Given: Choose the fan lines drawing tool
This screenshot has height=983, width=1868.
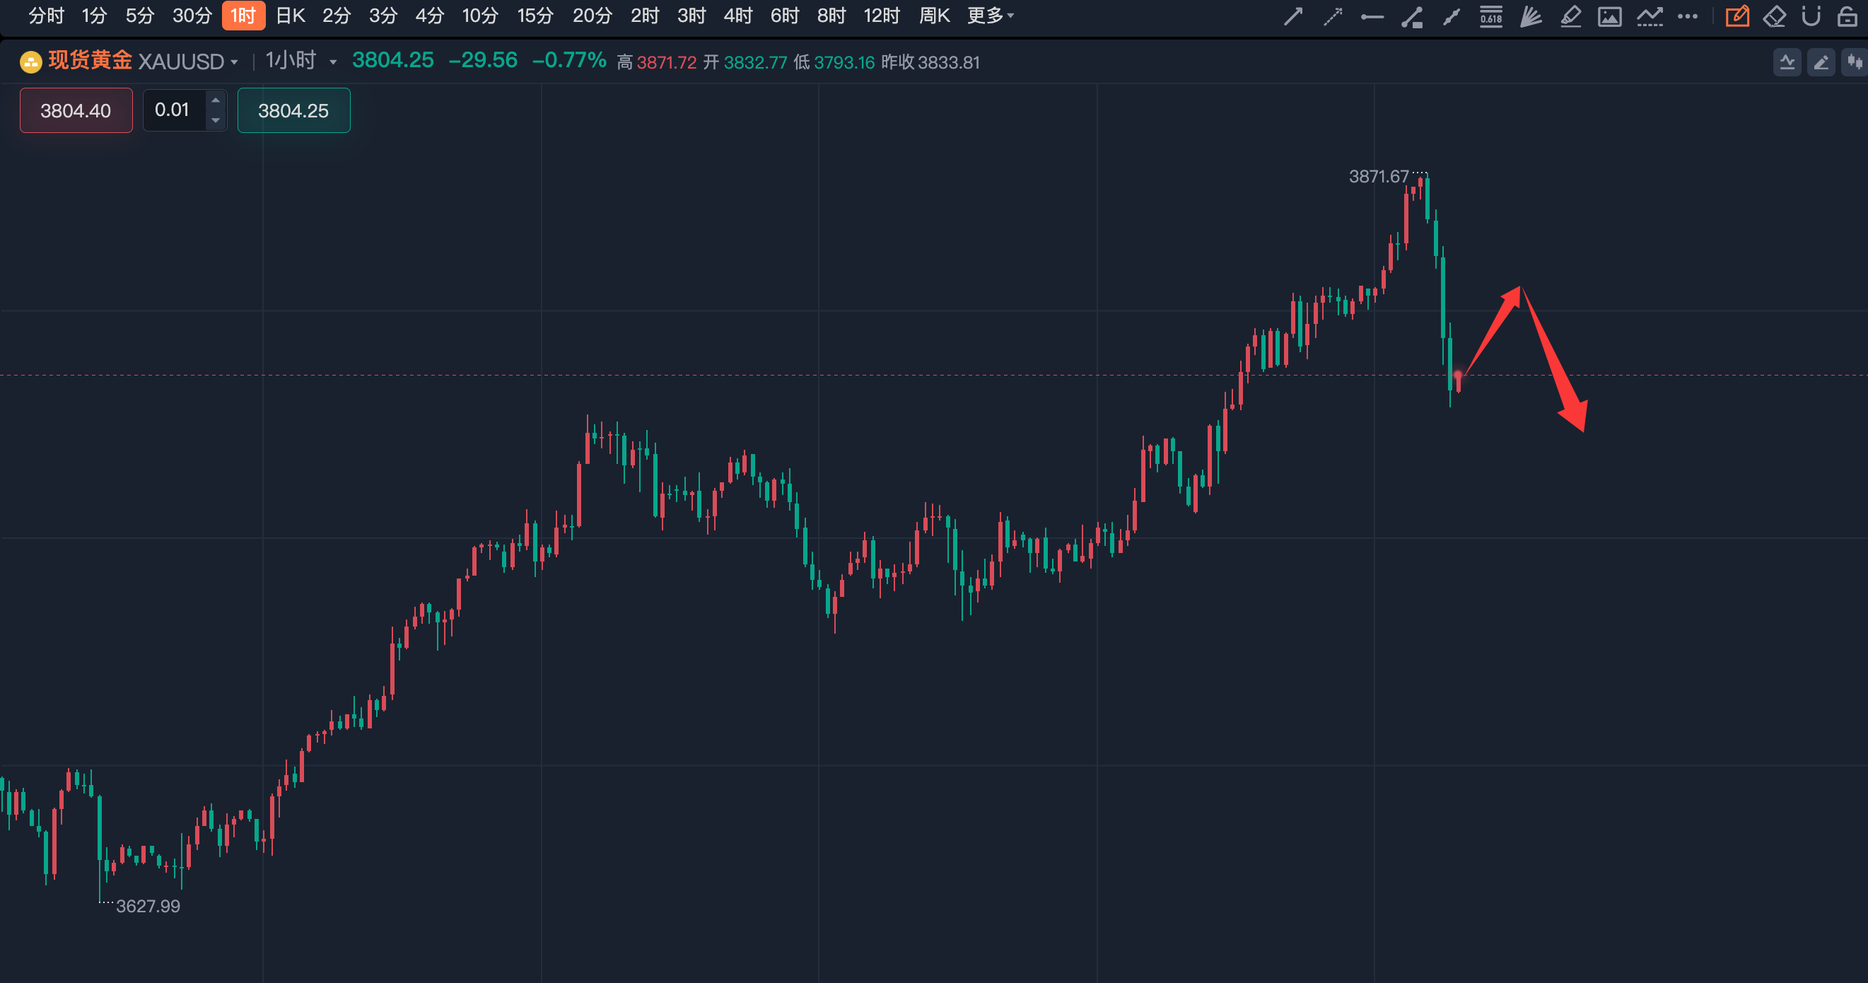Looking at the screenshot, I should coord(1530,16).
